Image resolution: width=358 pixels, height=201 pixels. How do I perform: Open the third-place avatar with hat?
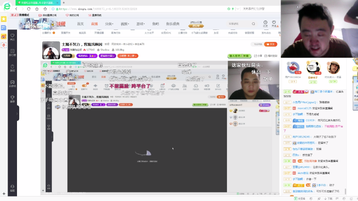click(x=333, y=68)
